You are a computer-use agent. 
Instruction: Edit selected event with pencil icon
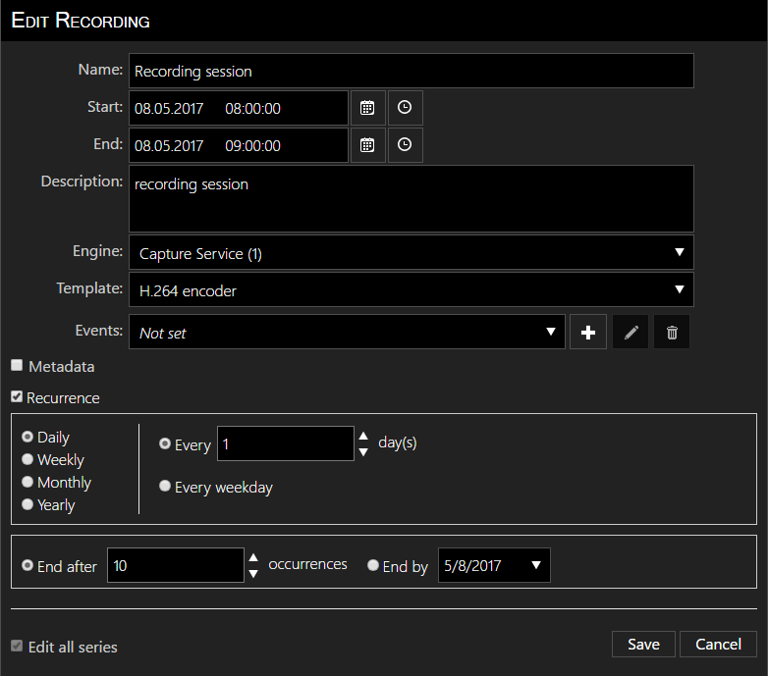click(631, 333)
